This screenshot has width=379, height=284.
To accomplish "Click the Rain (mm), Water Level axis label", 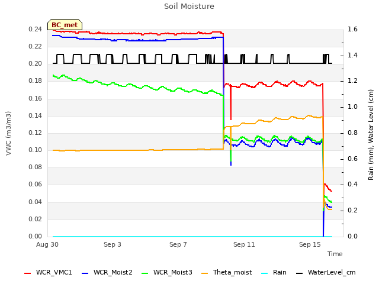I will [x=371, y=135].
